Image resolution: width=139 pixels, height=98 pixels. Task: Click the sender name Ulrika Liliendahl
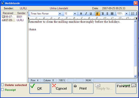tap(59, 8)
